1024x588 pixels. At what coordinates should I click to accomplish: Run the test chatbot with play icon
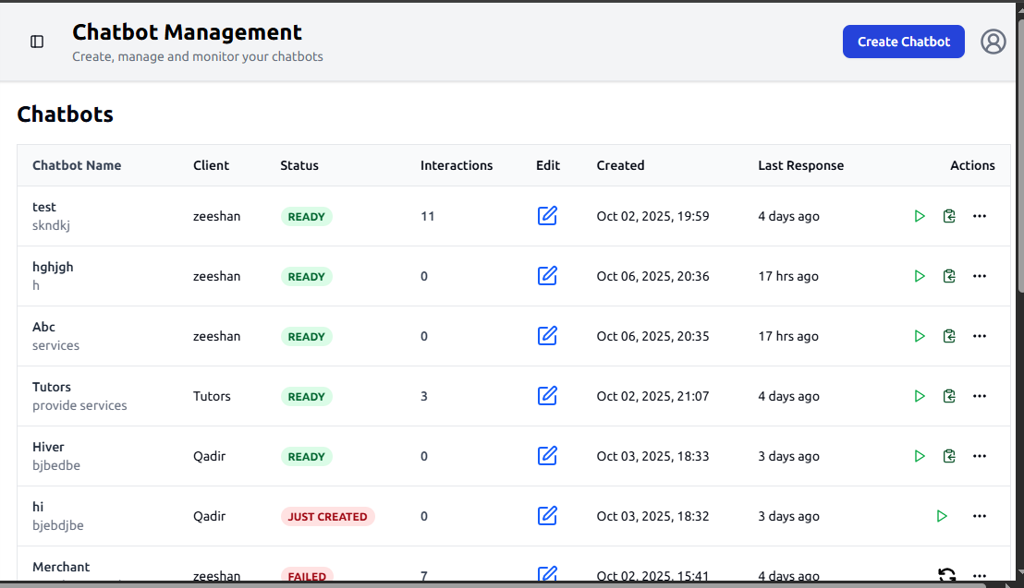919,216
